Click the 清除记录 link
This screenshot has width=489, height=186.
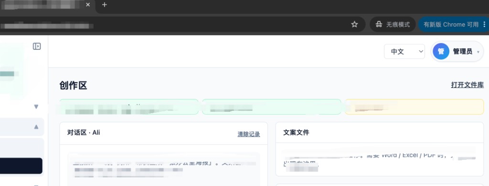pos(248,134)
